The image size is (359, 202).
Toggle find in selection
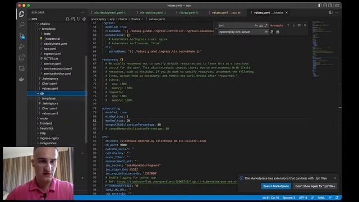[299, 25]
